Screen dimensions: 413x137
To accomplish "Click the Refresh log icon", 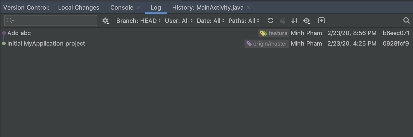I will tap(271, 21).
